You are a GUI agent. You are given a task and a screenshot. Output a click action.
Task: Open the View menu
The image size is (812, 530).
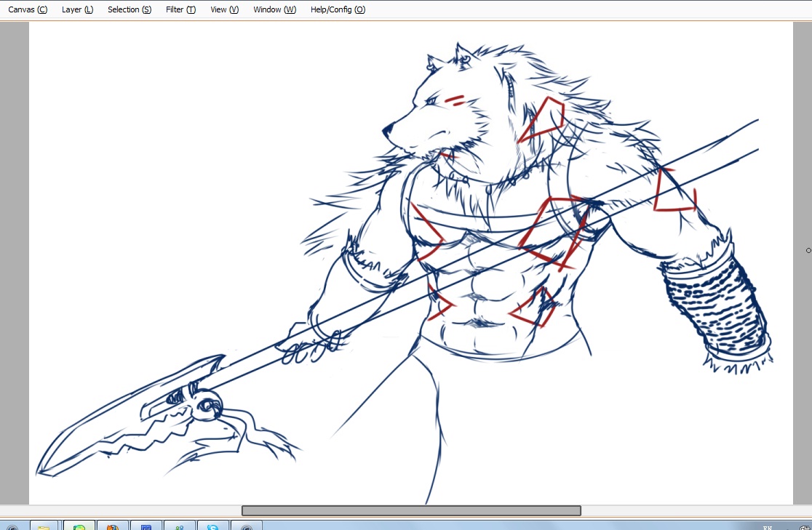pyautogui.click(x=224, y=9)
